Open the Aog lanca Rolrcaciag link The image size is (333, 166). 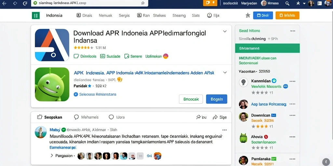tap(269, 104)
